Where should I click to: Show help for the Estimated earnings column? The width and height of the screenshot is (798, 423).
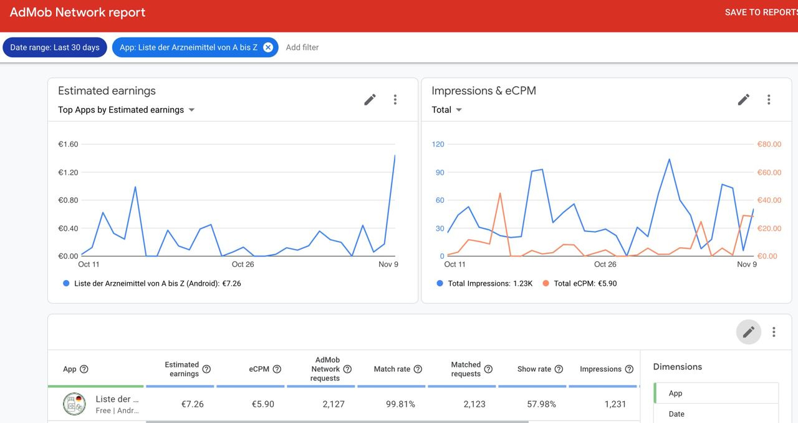206,369
